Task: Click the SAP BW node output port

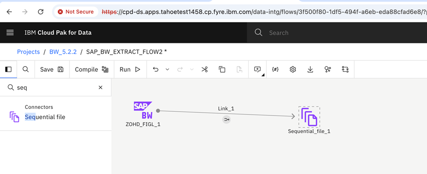Action: (158, 110)
